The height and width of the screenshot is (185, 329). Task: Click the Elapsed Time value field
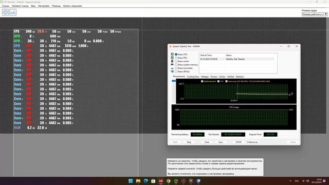tap(270, 135)
